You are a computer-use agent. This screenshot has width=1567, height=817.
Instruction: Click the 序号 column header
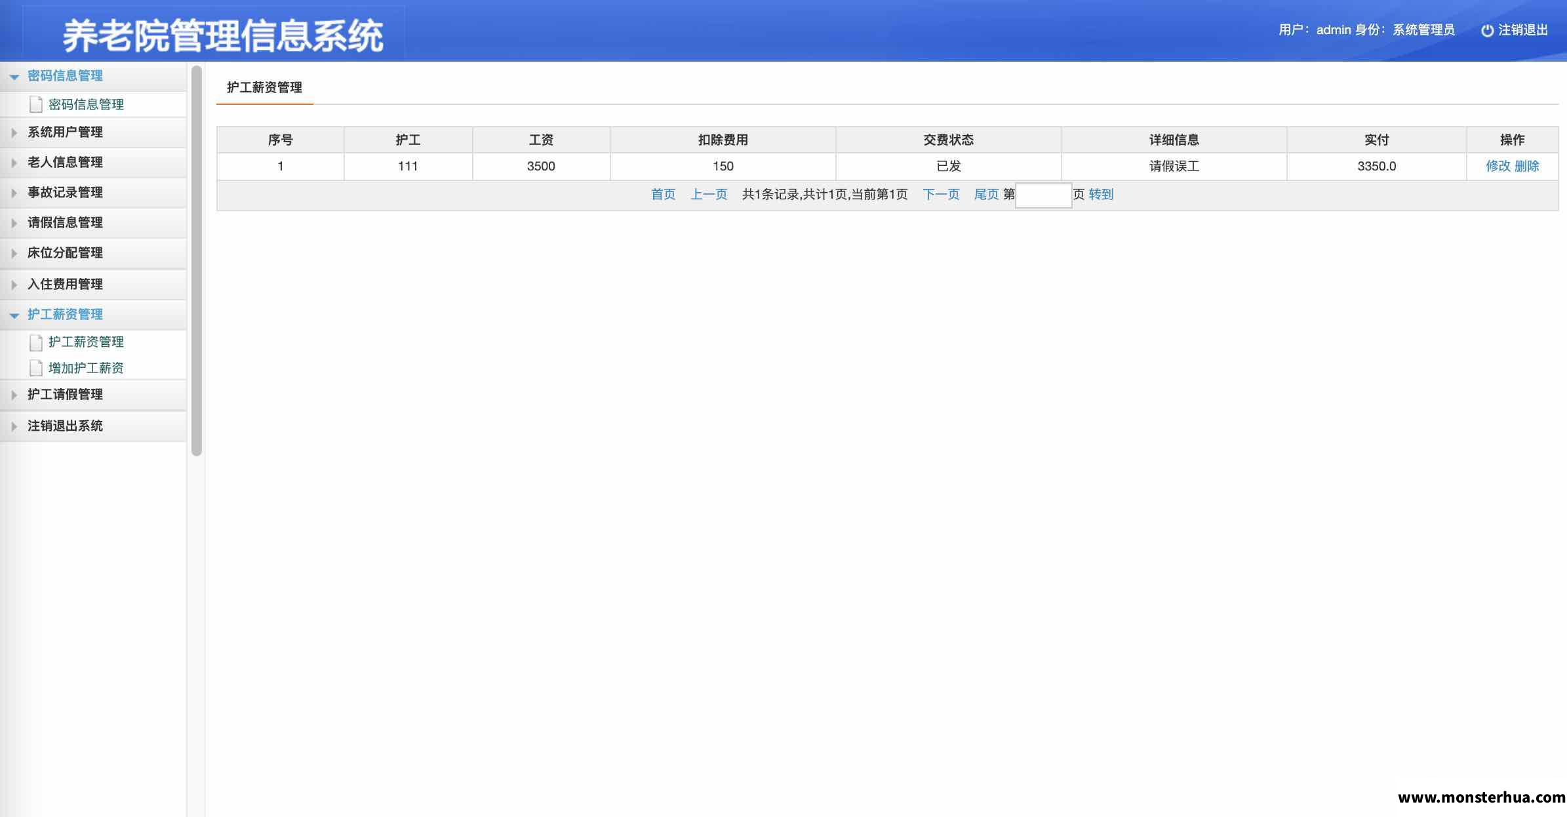point(281,140)
